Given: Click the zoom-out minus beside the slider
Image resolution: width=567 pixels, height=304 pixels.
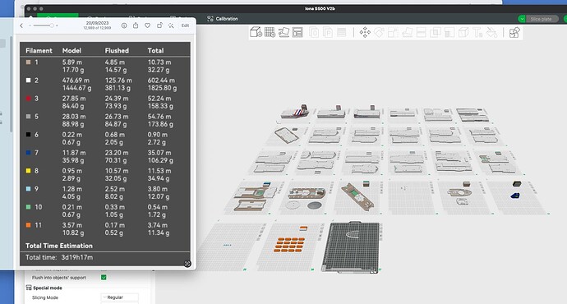Looking at the screenshot, I should tap(30, 25).
